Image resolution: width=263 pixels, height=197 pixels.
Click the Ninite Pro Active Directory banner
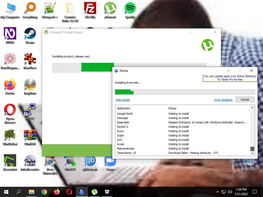230,78
